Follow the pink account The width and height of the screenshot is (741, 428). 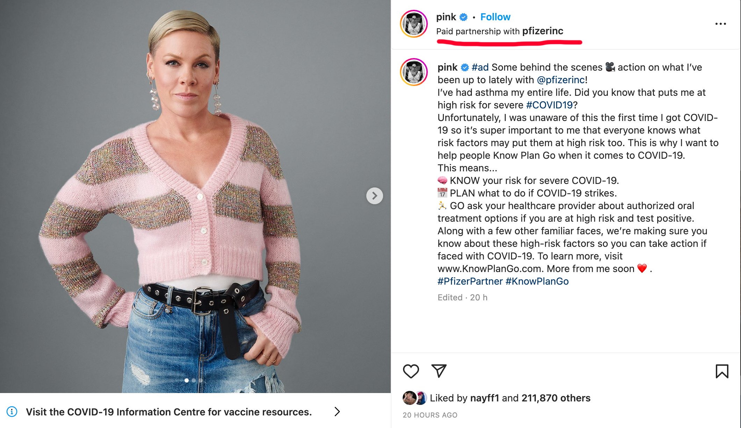click(495, 17)
